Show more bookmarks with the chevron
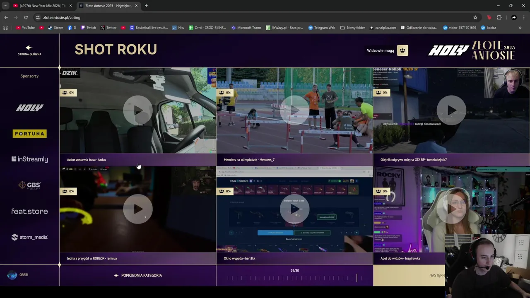This screenshot has width=530, height=298. tap(520, 28)
